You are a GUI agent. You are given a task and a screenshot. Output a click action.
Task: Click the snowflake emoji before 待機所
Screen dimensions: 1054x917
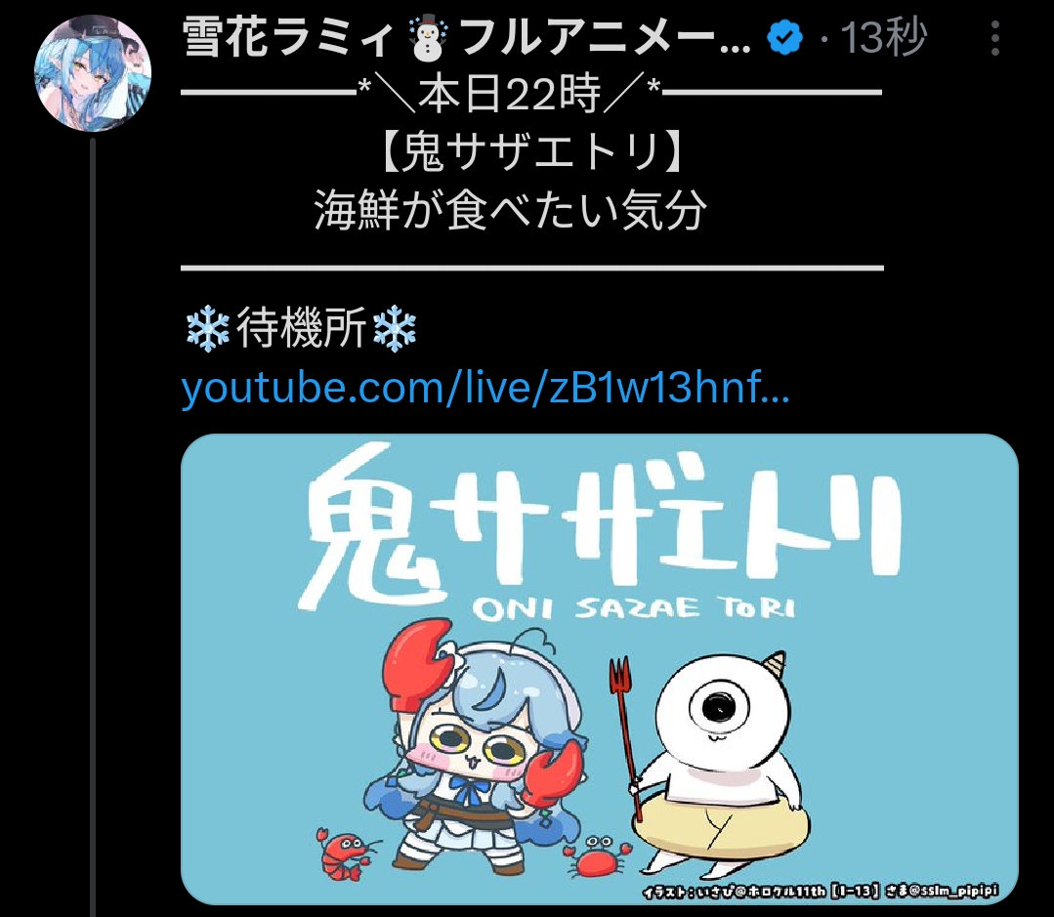point(208,329)
